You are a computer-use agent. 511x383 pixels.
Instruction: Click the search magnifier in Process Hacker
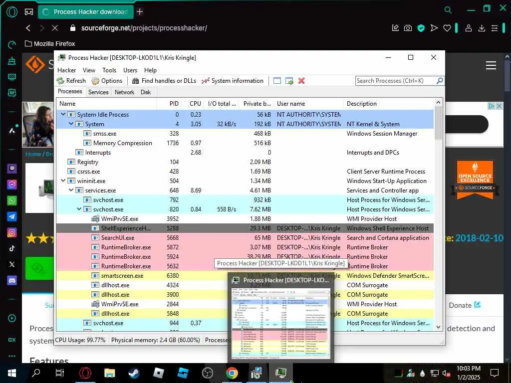pos(440,80)
